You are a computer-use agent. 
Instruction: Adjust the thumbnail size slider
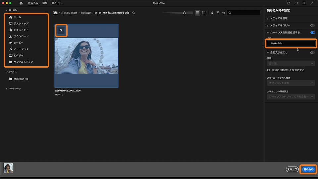(185, 13)
